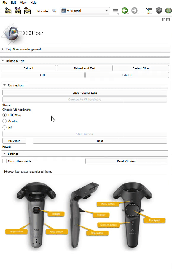Click the 'Status:' label

[x=7, y=105]
